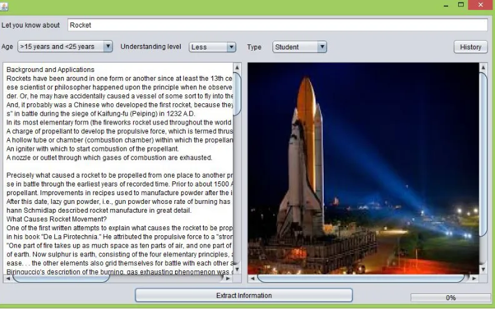This screenshot has width=495, height=309.
Task: Click image panel scroll left arrow
Action: click(x=252, y=278)
